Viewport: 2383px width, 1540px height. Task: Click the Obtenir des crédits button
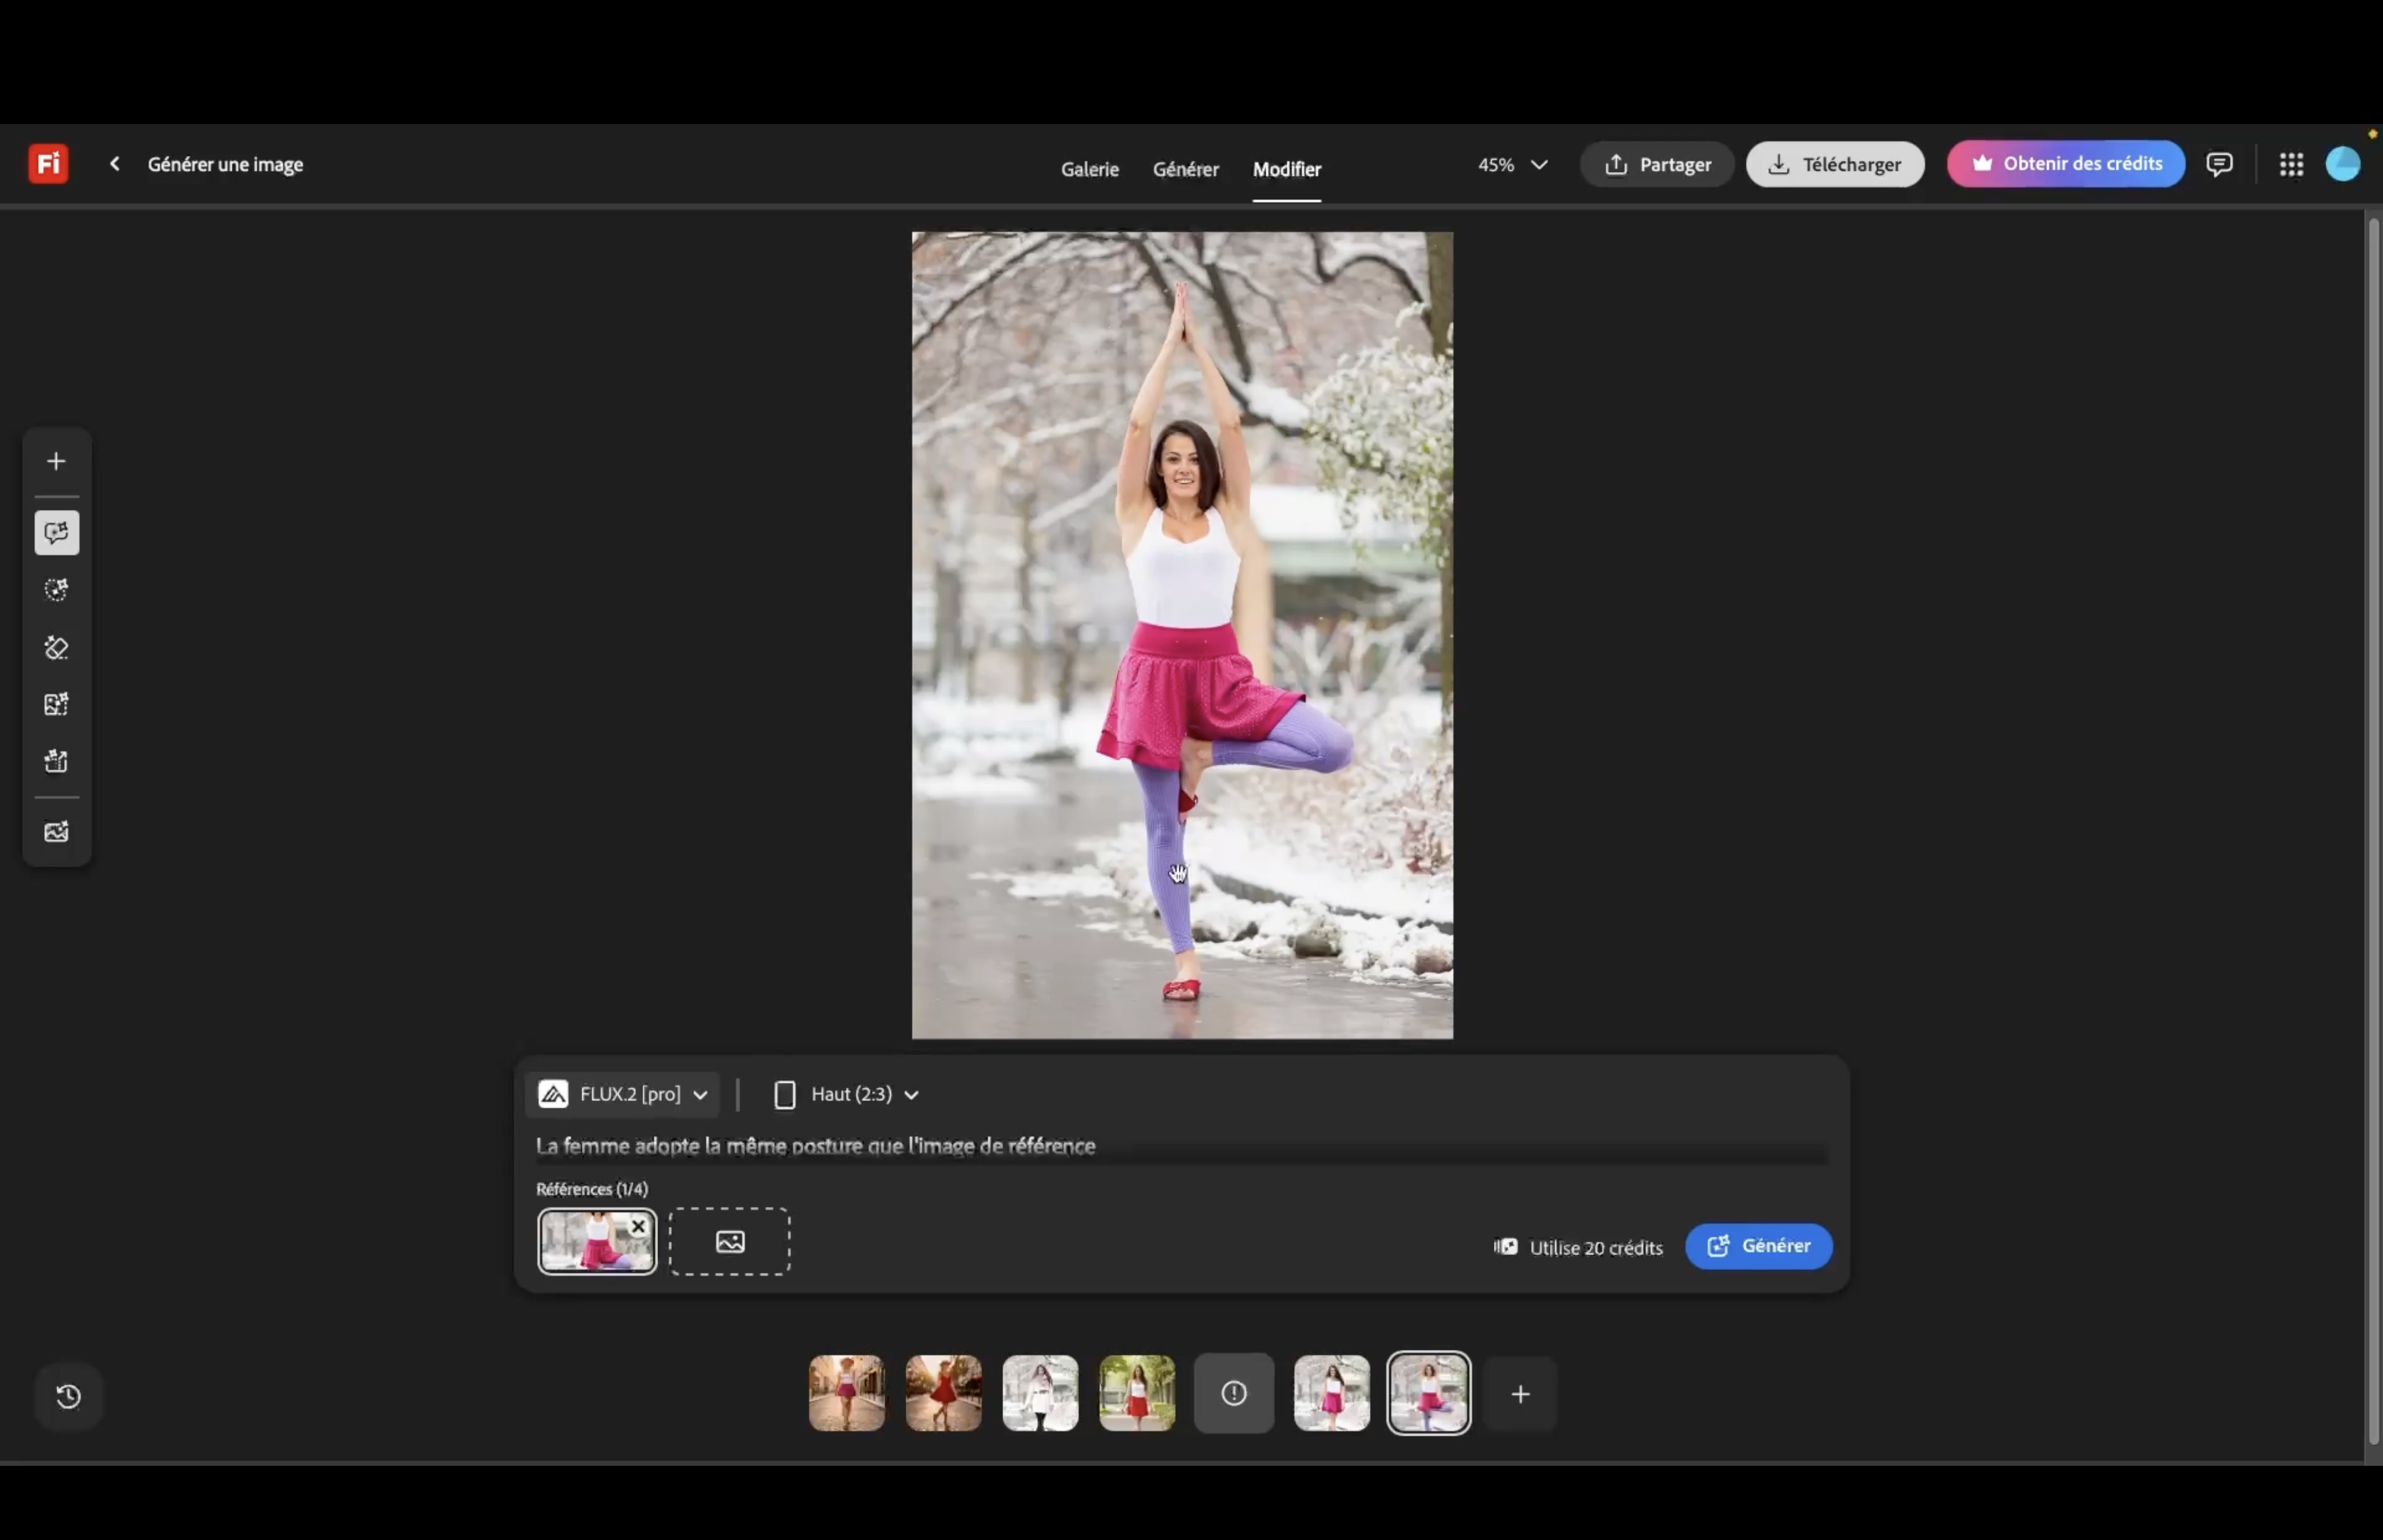pyautogui.click(x=2065, y=164)
